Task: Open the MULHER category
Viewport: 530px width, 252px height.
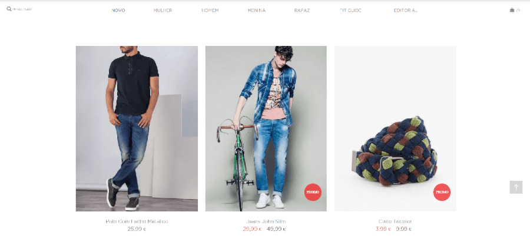Action: (163, 11)
